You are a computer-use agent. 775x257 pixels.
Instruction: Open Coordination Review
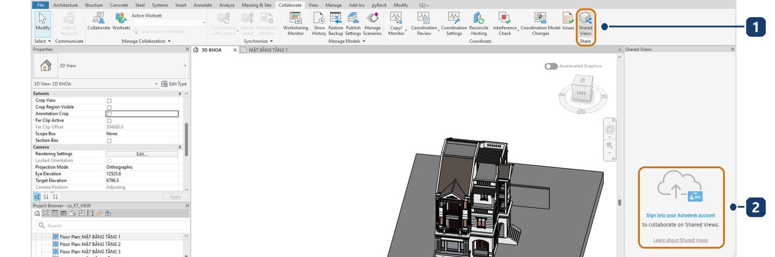point(424,23)
